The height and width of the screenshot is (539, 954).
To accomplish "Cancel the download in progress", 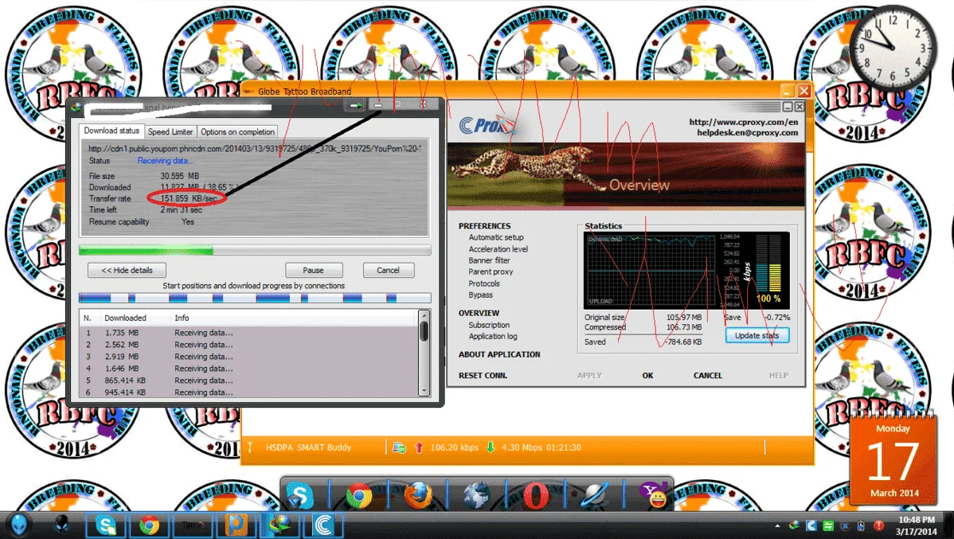I will pyautogui.click(x=388, y=270).
